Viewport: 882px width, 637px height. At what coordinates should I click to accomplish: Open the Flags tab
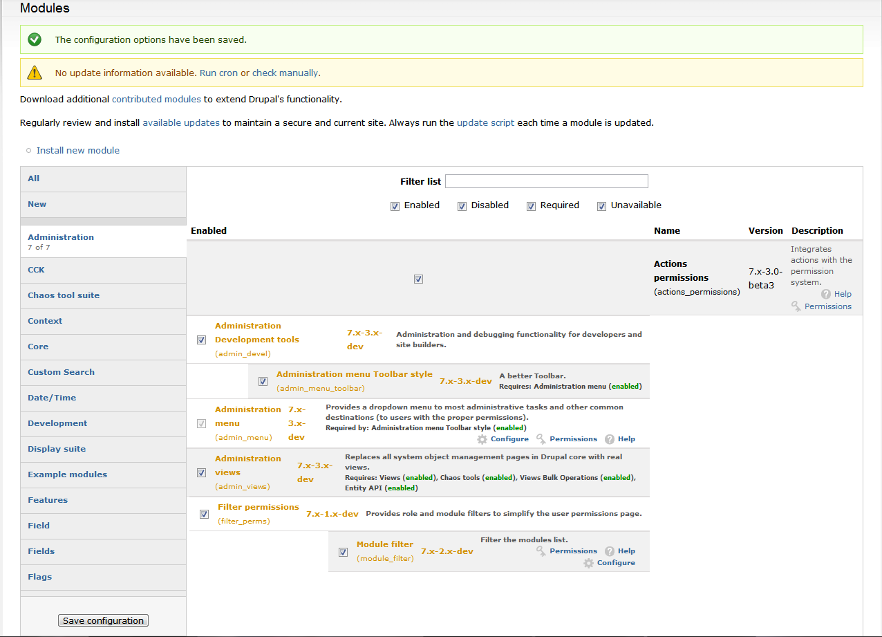click(104, 577)
